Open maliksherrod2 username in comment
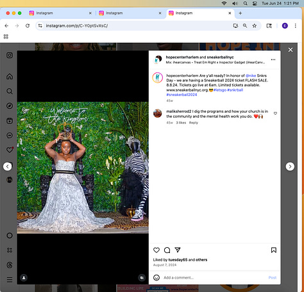 pos(179,111)
